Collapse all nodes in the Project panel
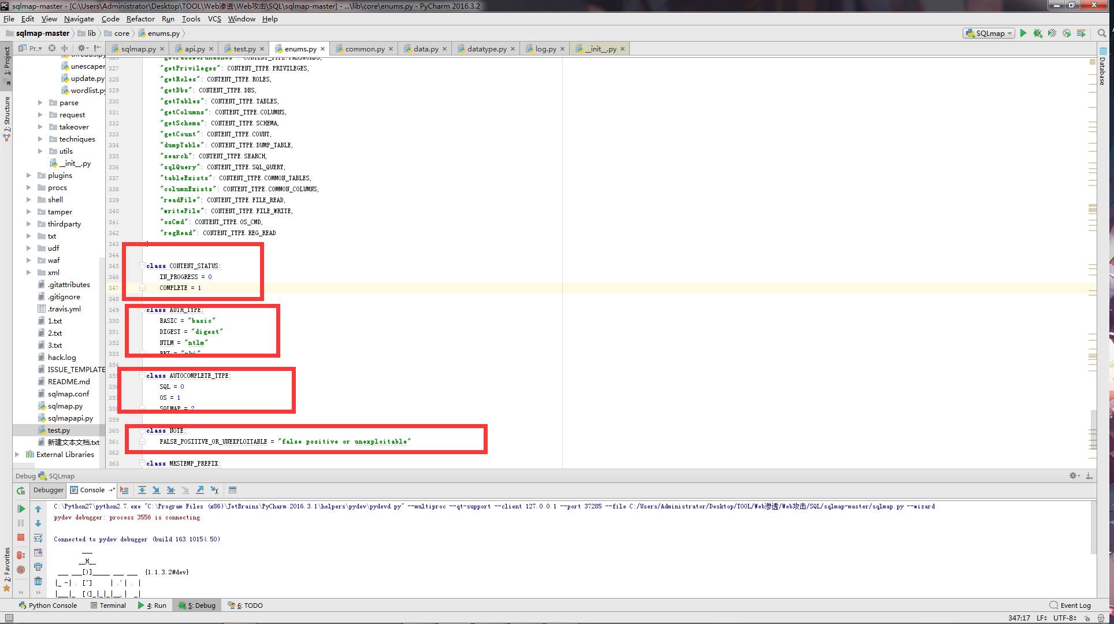Screen dimensions: 1114x624 [x=64, y=49]
